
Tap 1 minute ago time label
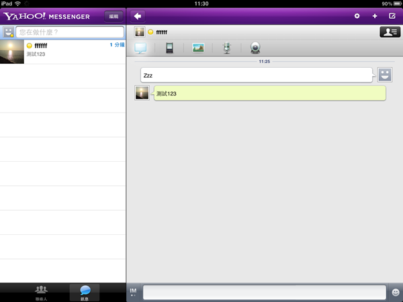click(117, 45)
